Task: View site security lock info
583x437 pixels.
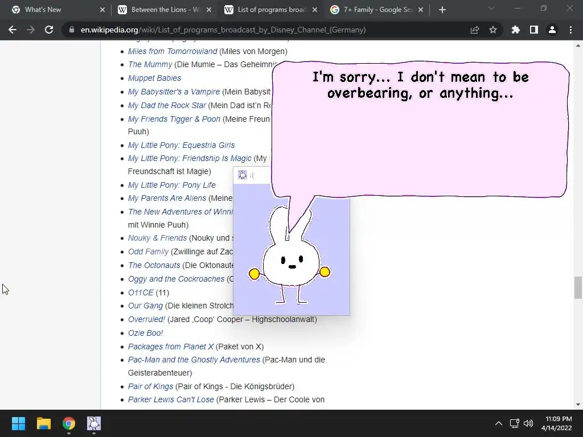Action: point(71,30)
